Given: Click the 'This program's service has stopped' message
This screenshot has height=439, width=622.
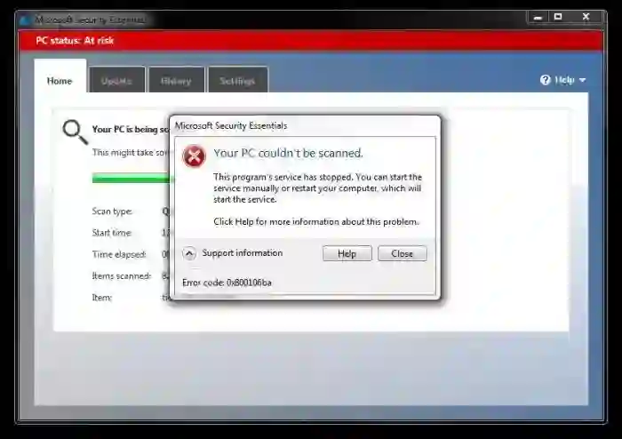Looking at the screenshot, I should (318, 188).
